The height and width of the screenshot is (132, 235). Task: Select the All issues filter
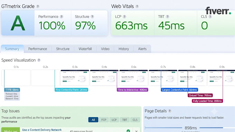(x=93, y=120)
